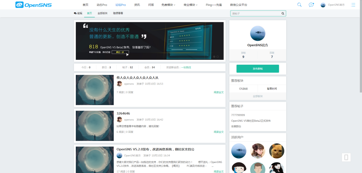The height and width of the screenshot is (173, 362).
Task: Switch to forum 首页 sub-tab
Action: pyautogui.click(x=90, y=13)
